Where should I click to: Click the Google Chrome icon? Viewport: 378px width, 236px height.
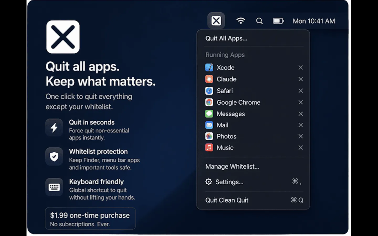click(x=209, y=102)
